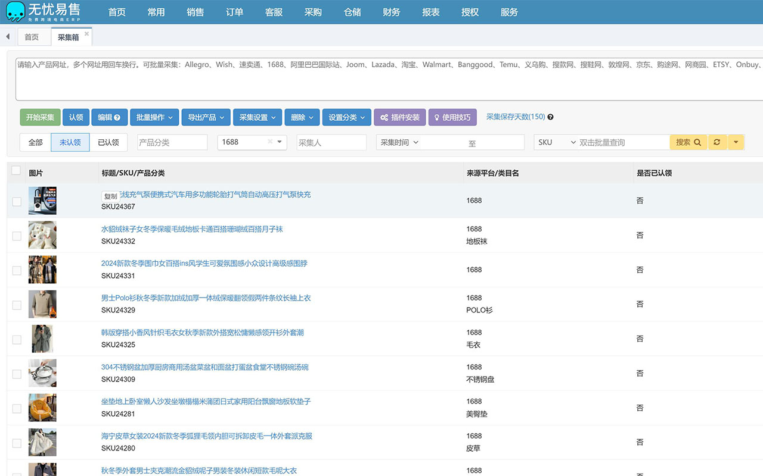Clear the 1688 platform filter with x
The height and width of the screenshot is (476, 763).
[x=270, y=142]
